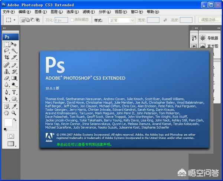The height and width of the screenshot is (181, 223).
Task: Select the Path Selection tool
Action: [x=7, y=99]
